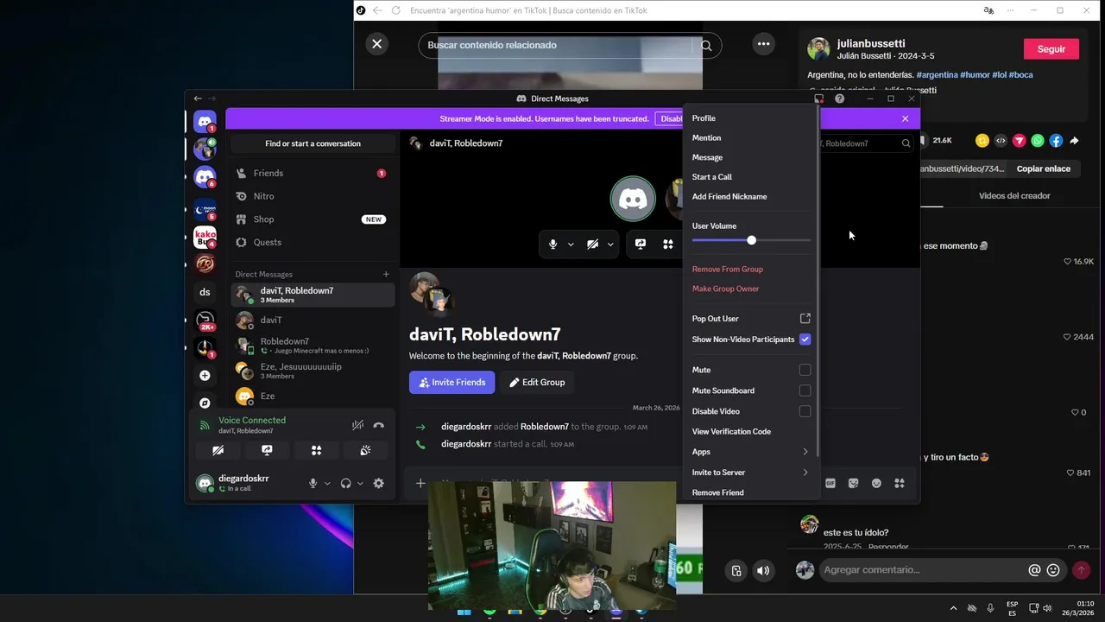Create DM with plus beside Direct Messages
The width and height of the screenshot is (1105, 622).
pos(386,274)
